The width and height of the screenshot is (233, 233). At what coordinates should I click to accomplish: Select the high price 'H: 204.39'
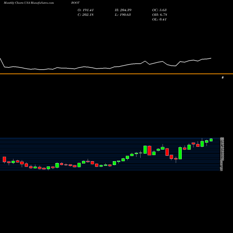click(123, 10)
